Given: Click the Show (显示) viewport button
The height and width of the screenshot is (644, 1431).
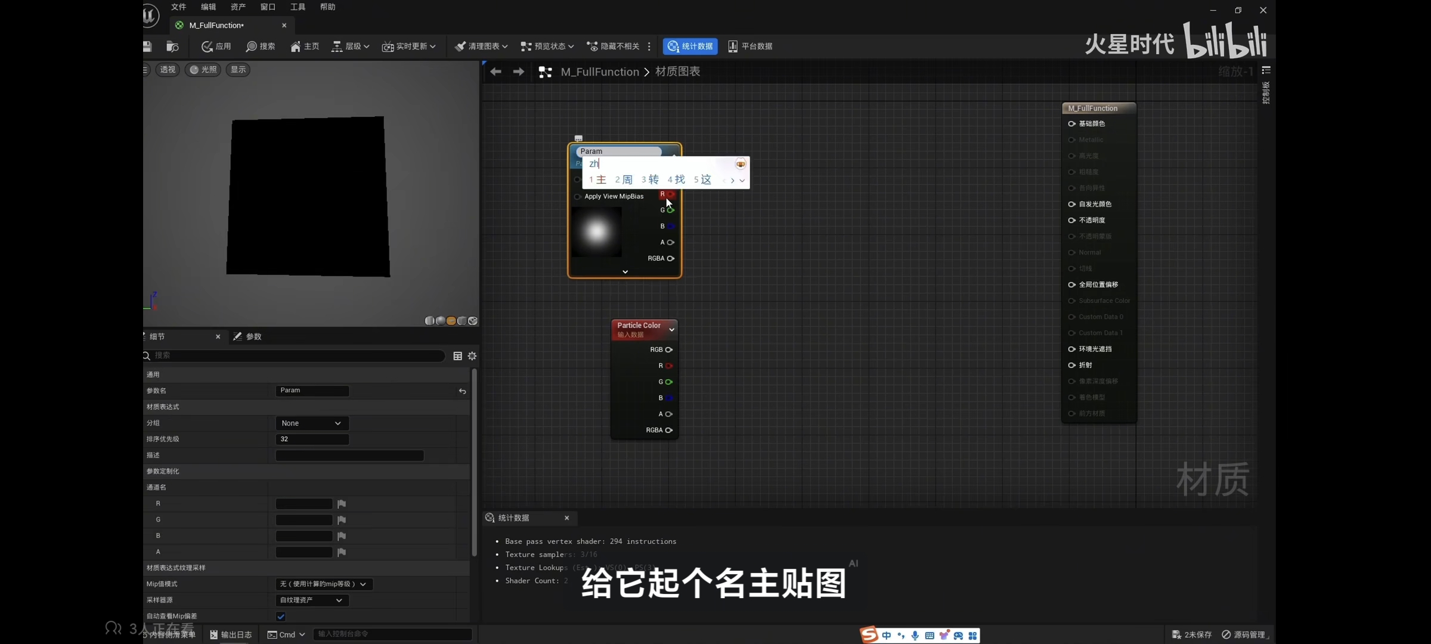Looking at the screenshot, I should [238, 70].
